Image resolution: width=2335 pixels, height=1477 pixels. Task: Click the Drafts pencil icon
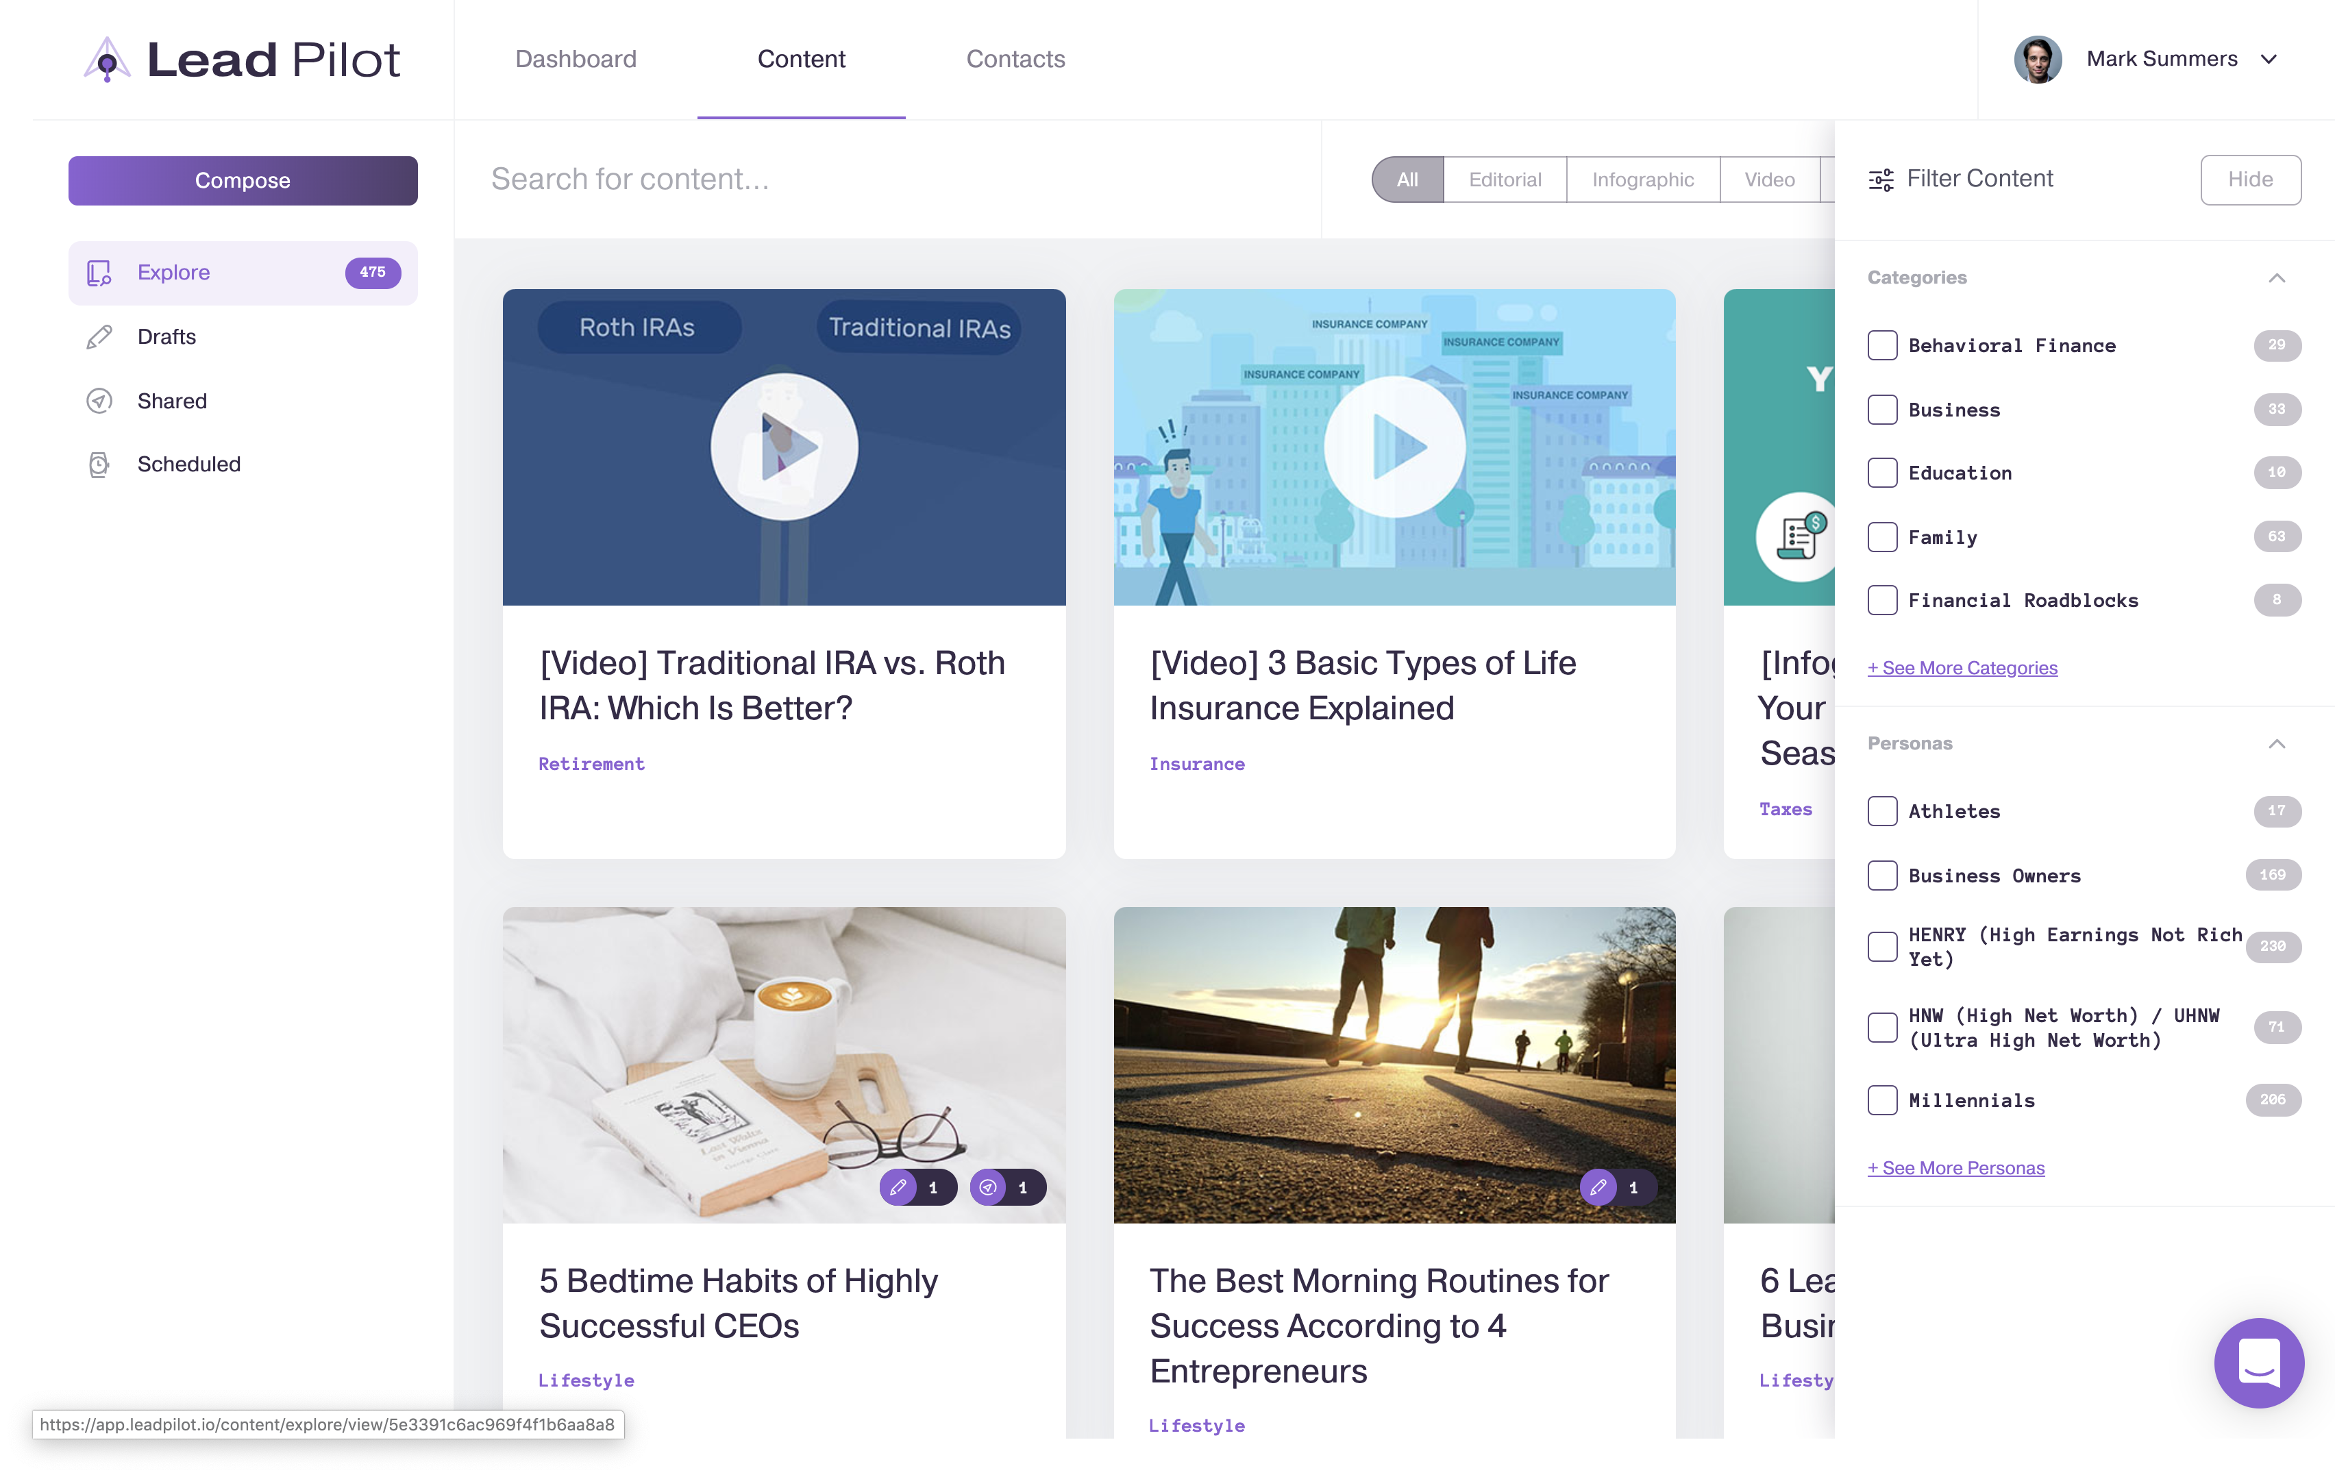[x=99, y=336]
